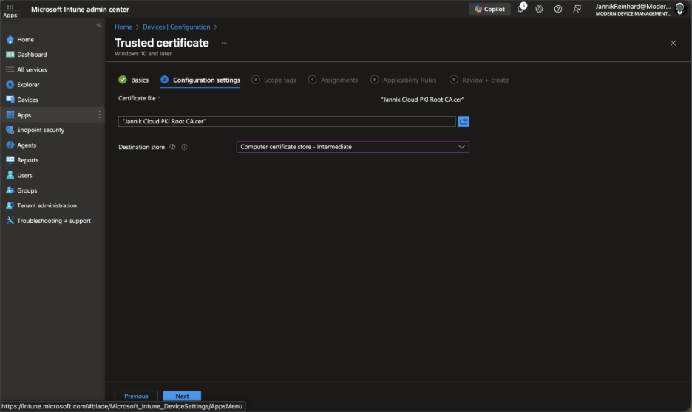Browse for certificate file using folder icon
692x412 pixels.
tap(464, 121)
